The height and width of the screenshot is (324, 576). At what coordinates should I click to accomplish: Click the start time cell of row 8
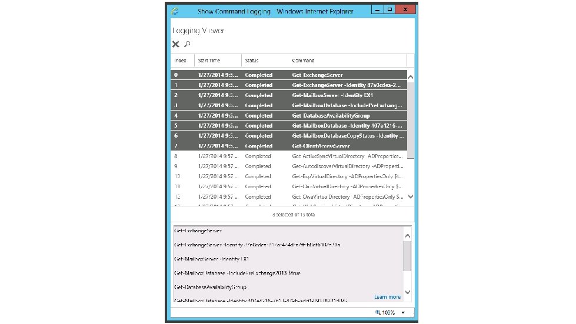pos(218,156)
